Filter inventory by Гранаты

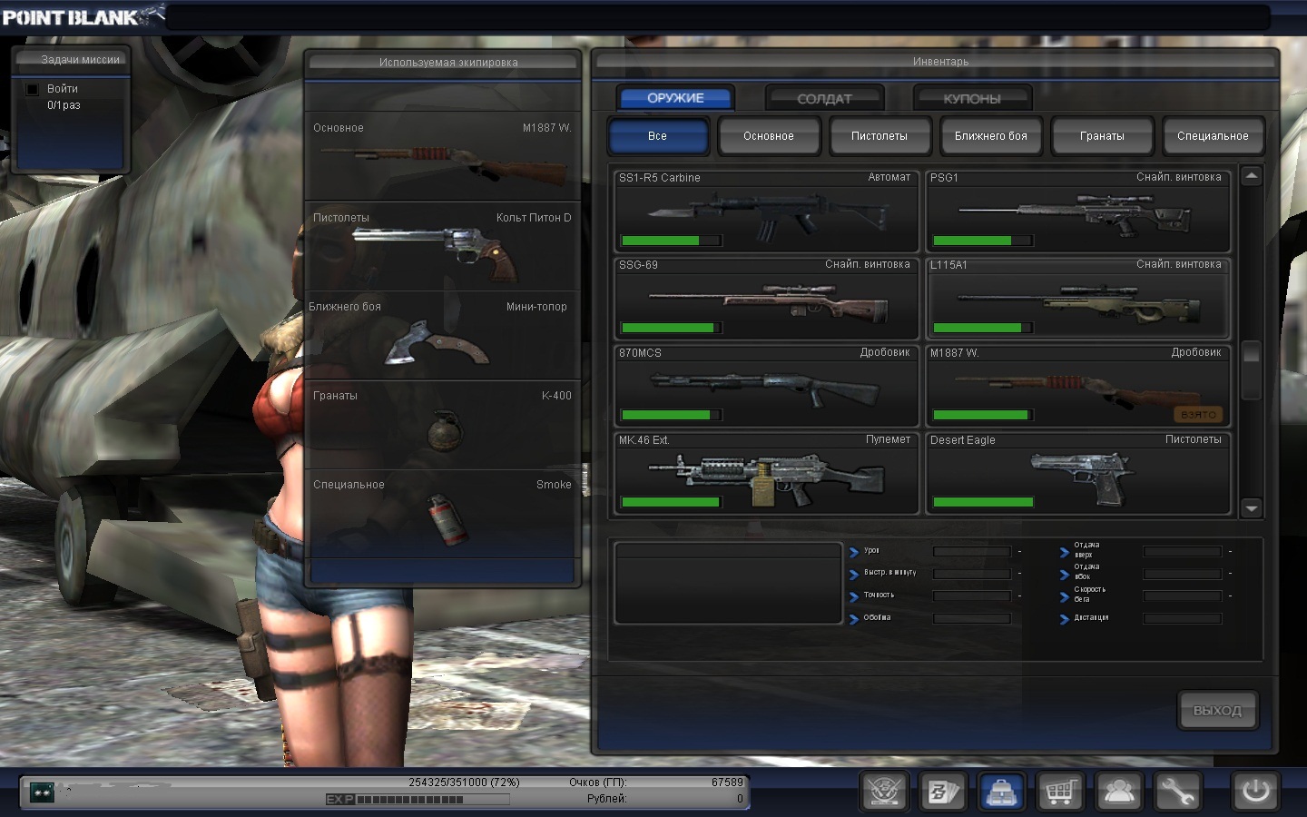tap(1102, 136)
